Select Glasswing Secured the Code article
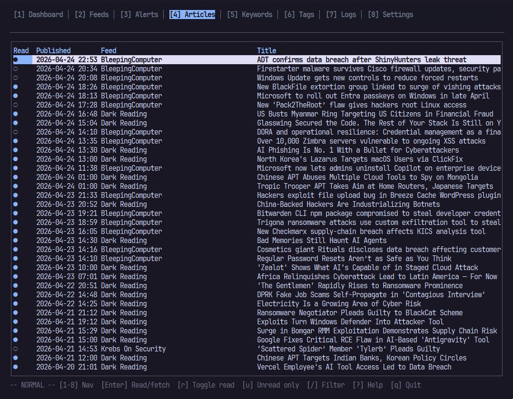This screenshot has height=399, width=513. tap(257, 123)
